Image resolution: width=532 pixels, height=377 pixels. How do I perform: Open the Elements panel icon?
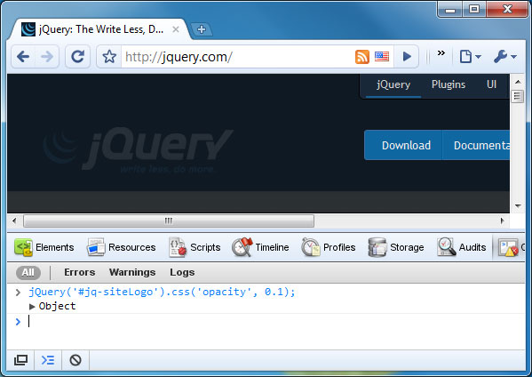point(23,247)
